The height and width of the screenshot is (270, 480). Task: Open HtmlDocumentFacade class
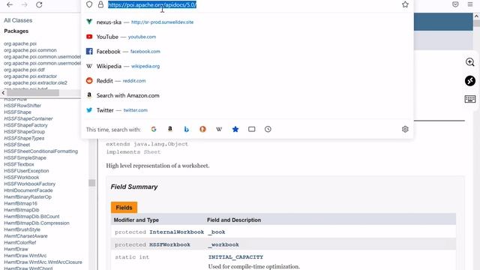pyautogui.click(x=28, y=190)
